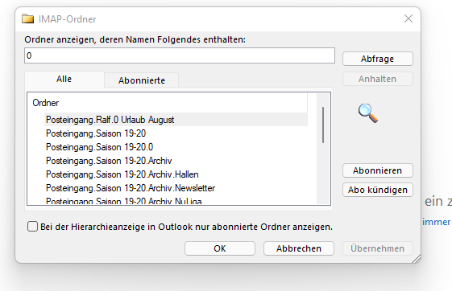Click the Abonnieren button
The height and width of the screenshot is (291, 452).
pyautogui.click(x=378, y=170)
